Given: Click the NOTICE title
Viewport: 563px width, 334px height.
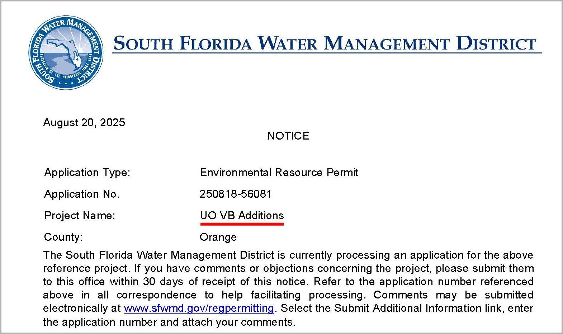Looking at the screenshot, I should coord(288,136).
